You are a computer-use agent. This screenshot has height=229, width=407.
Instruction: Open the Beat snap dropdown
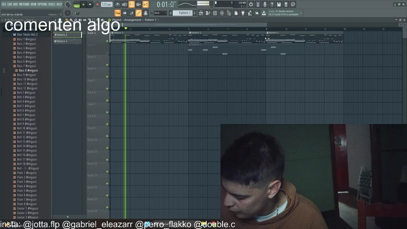(x=160, y=13)
